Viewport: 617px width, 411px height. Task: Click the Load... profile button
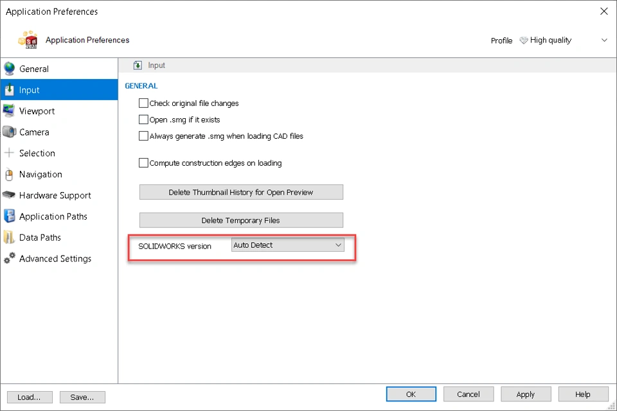coord(30,397)
